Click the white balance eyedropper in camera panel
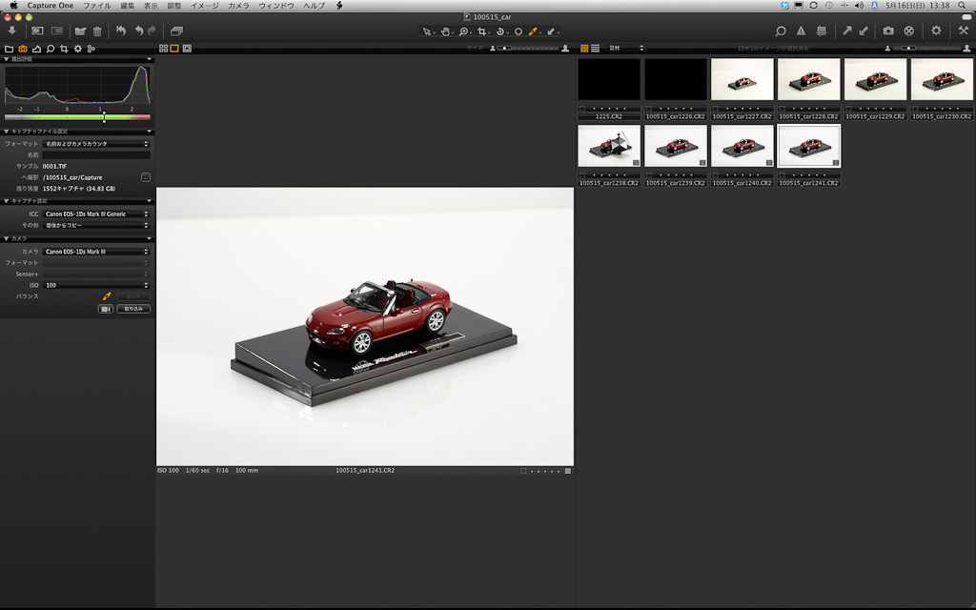This screenshot has width=976, height=610. click(107, 296)
